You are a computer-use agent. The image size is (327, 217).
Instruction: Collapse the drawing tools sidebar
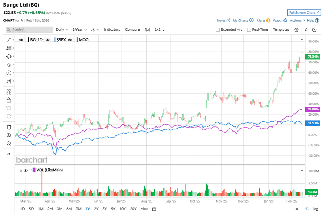[9, 154]
